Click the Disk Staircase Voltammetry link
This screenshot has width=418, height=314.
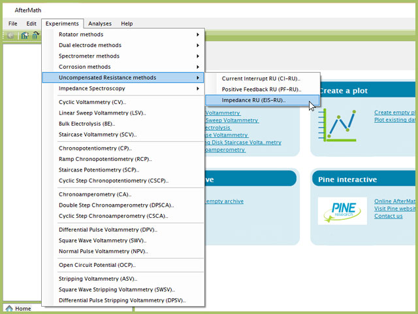[x=243, y=143]
